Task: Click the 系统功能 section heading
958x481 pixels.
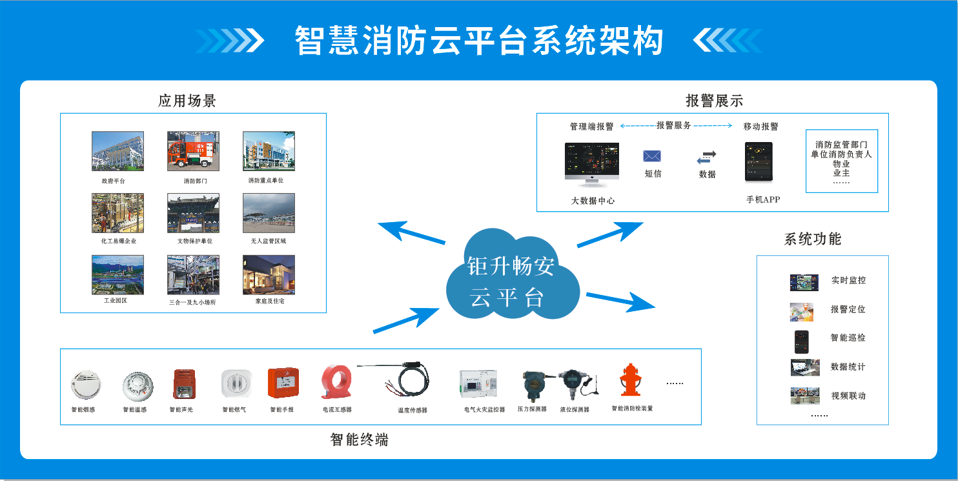Action: tap(813, 239)
